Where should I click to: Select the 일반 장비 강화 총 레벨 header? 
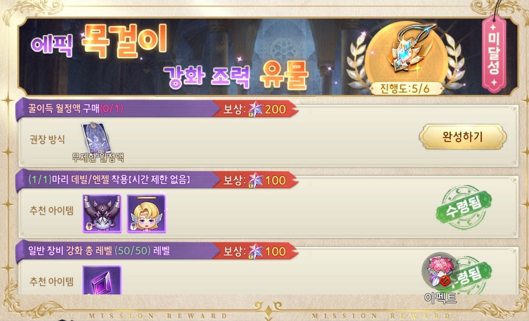point(99,251)
